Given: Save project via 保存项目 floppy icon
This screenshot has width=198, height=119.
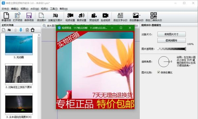Looking at the screenshot, I should (29, 17).
